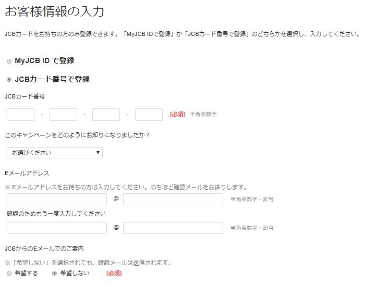Click the 希望する label text

tap(26, 273)
